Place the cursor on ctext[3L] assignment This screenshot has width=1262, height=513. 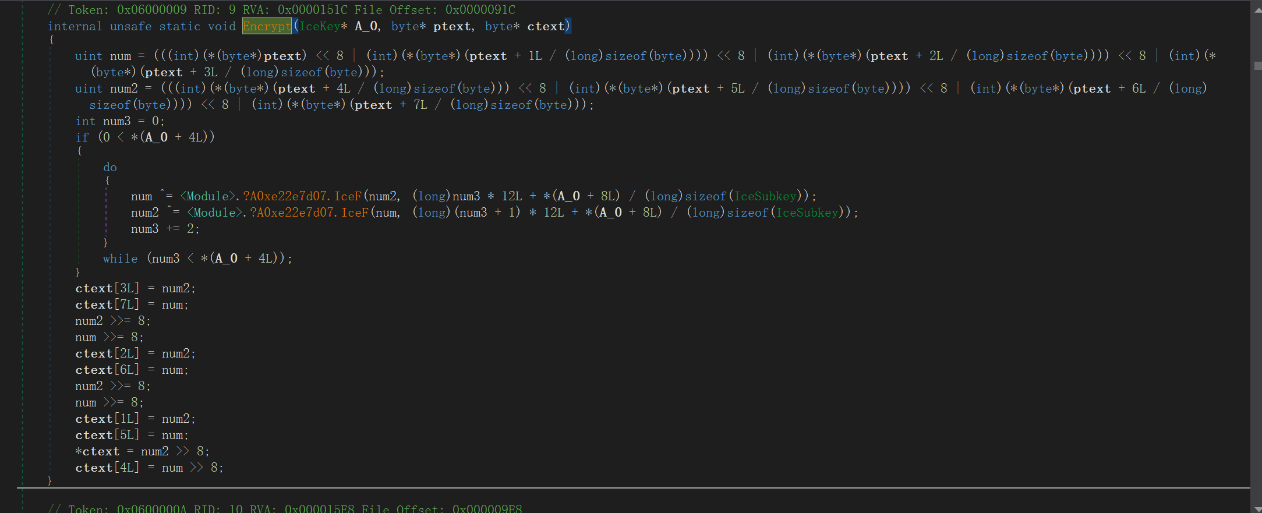pyautogui.click(x=135, y=289)
